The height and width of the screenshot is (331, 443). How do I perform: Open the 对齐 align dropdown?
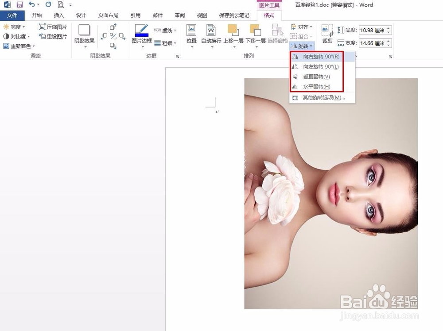[301, 27]
